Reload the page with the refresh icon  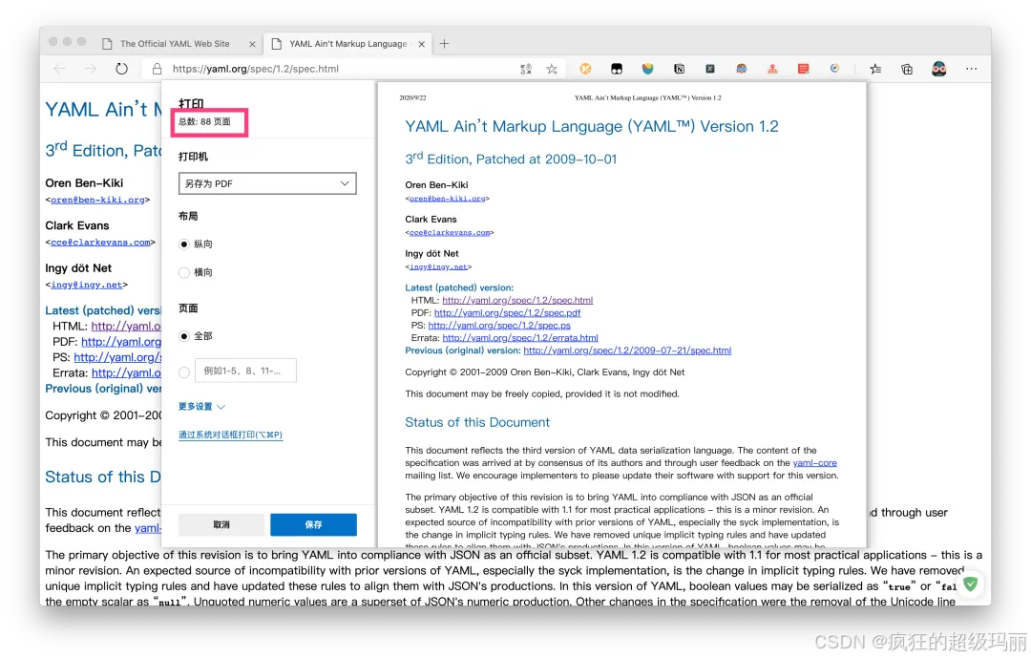121,69
